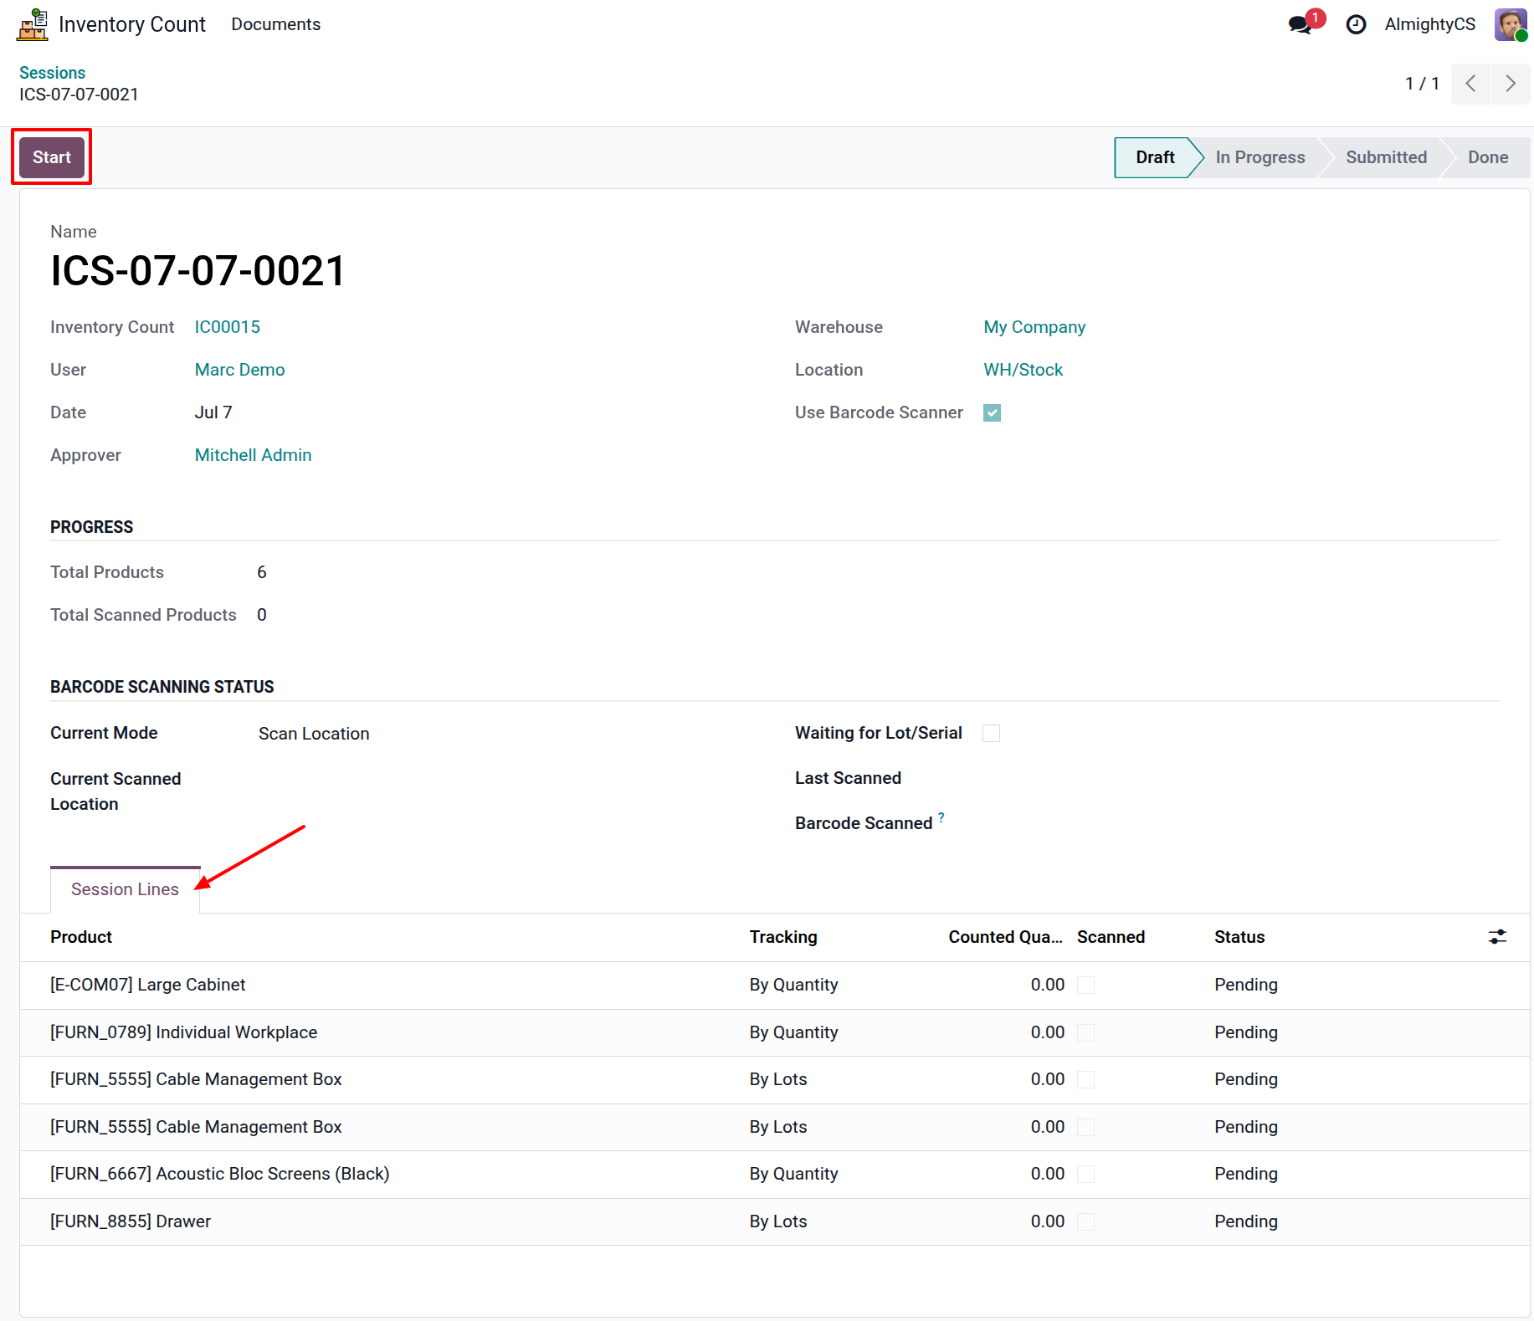
Task: Open column options adjust icon
Action: [1497, 937]
